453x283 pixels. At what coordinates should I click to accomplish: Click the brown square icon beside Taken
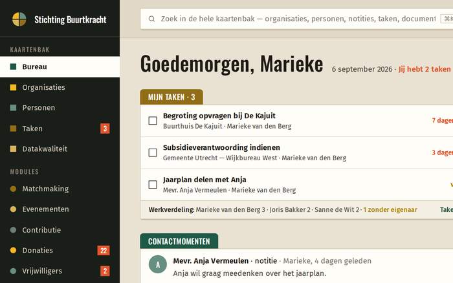[14, 129]
